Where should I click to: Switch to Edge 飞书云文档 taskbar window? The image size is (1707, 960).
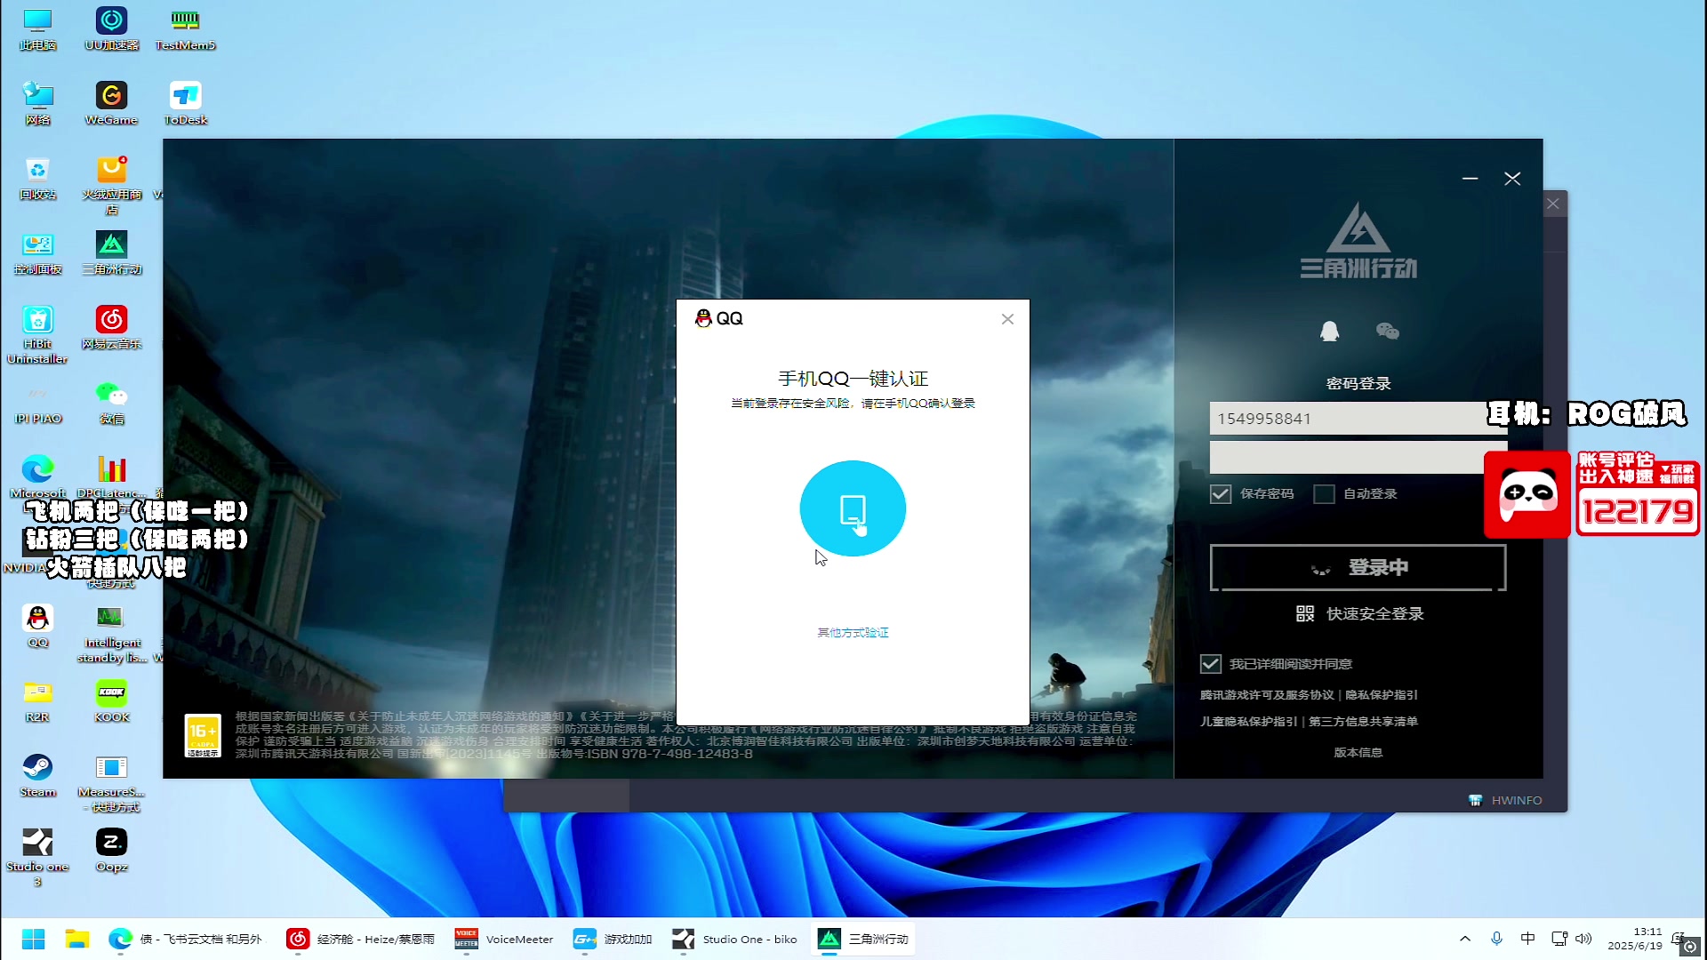tap(185, 939)
